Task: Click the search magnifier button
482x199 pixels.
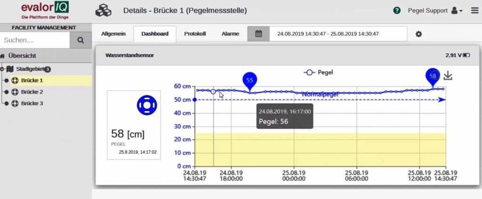Action: tap(80, 40)
